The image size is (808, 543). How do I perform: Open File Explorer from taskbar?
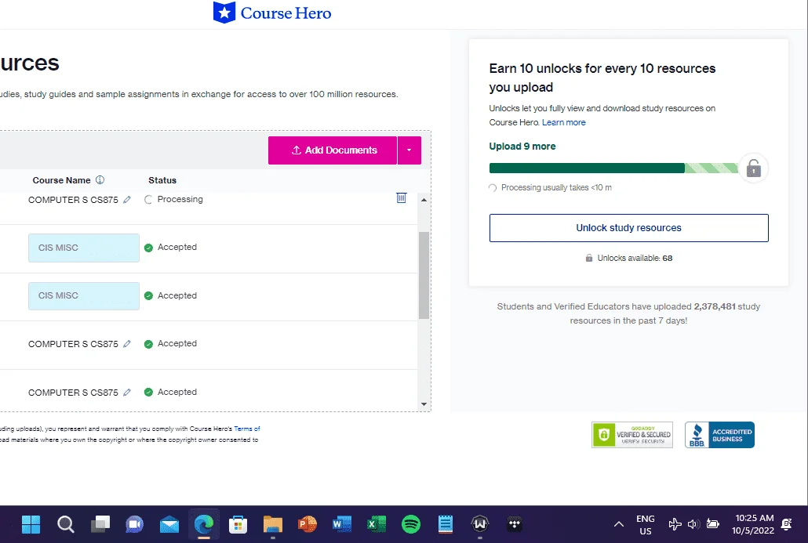click(x=272, y=524)
